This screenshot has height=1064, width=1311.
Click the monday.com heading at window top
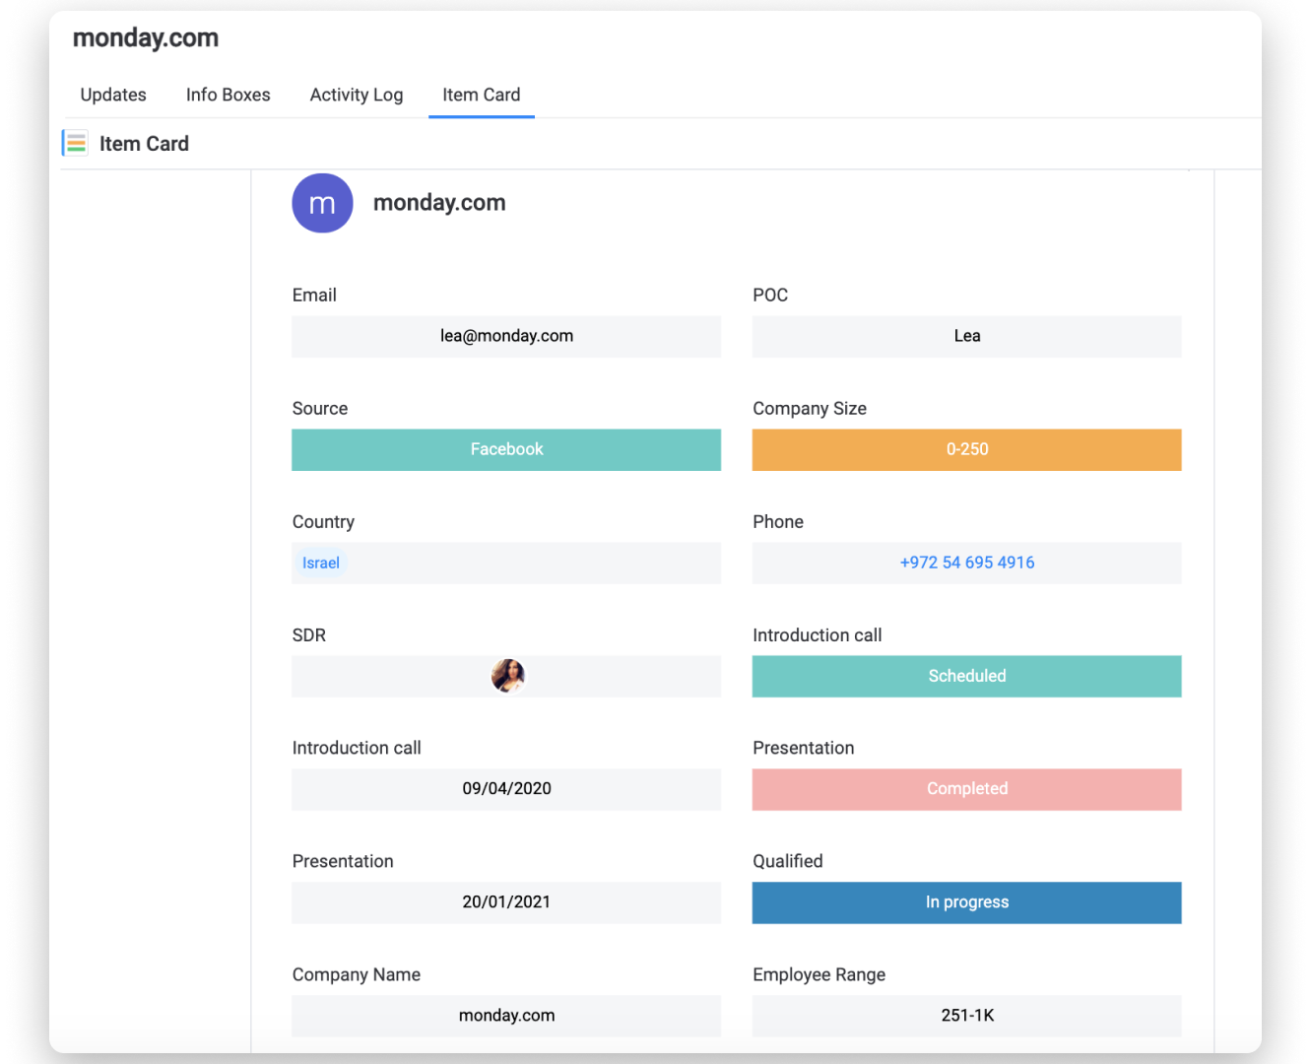(146, 38)
